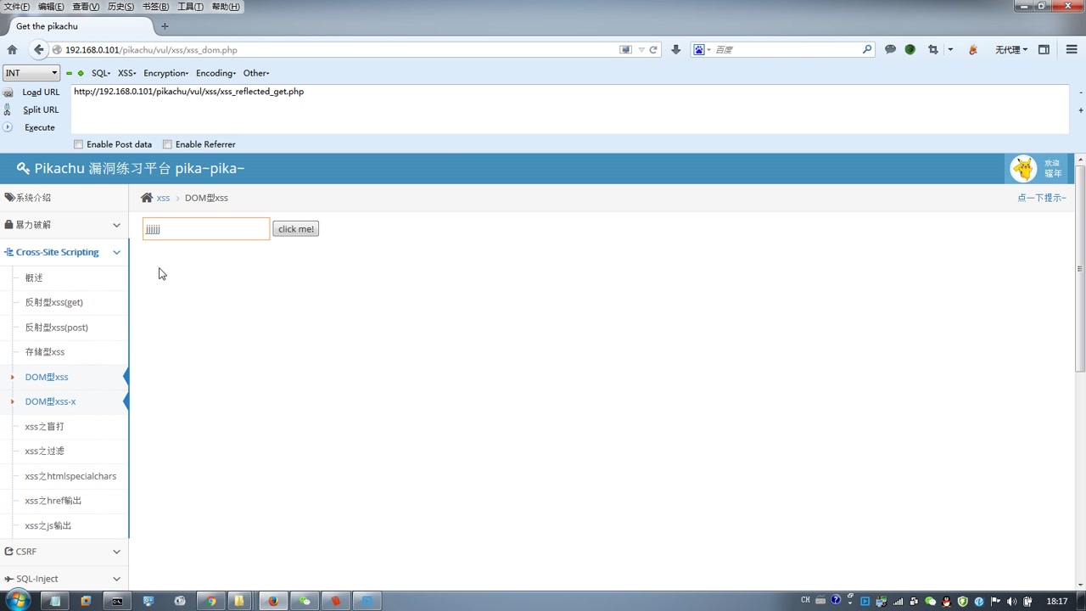Click the click me! button
1086x611 pixels.
click(296, 229)
